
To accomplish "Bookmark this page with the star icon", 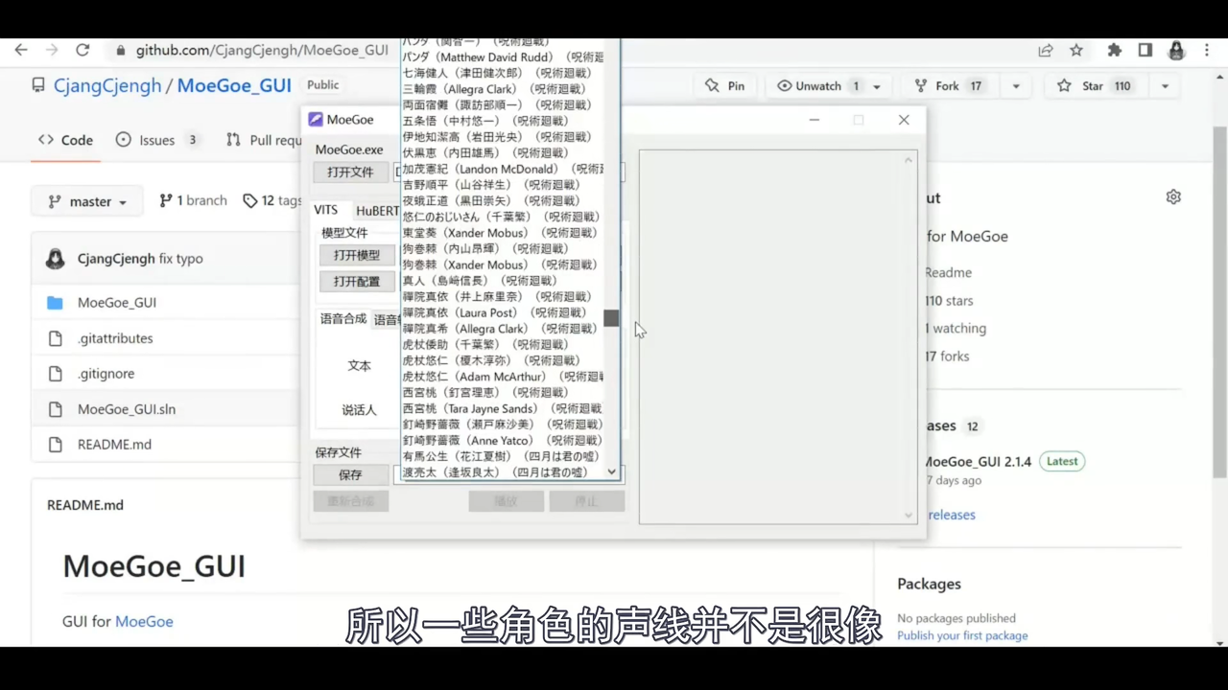I will click(1076, 51).
